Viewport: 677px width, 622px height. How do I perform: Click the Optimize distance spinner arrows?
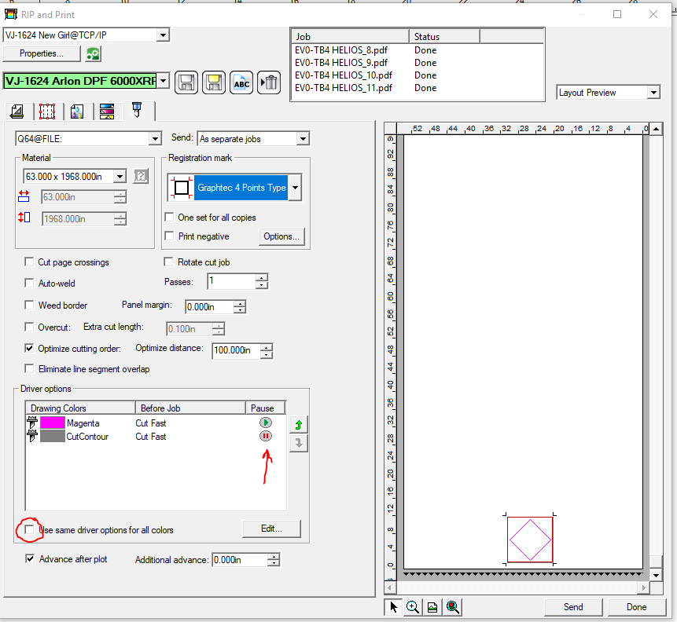(x=267, y=350)
